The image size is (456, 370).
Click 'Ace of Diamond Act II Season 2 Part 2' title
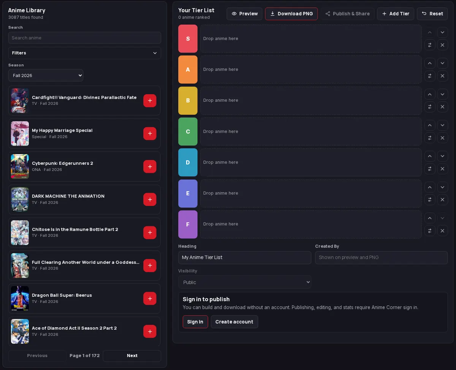pyautogui.click(x=74, y=328)
